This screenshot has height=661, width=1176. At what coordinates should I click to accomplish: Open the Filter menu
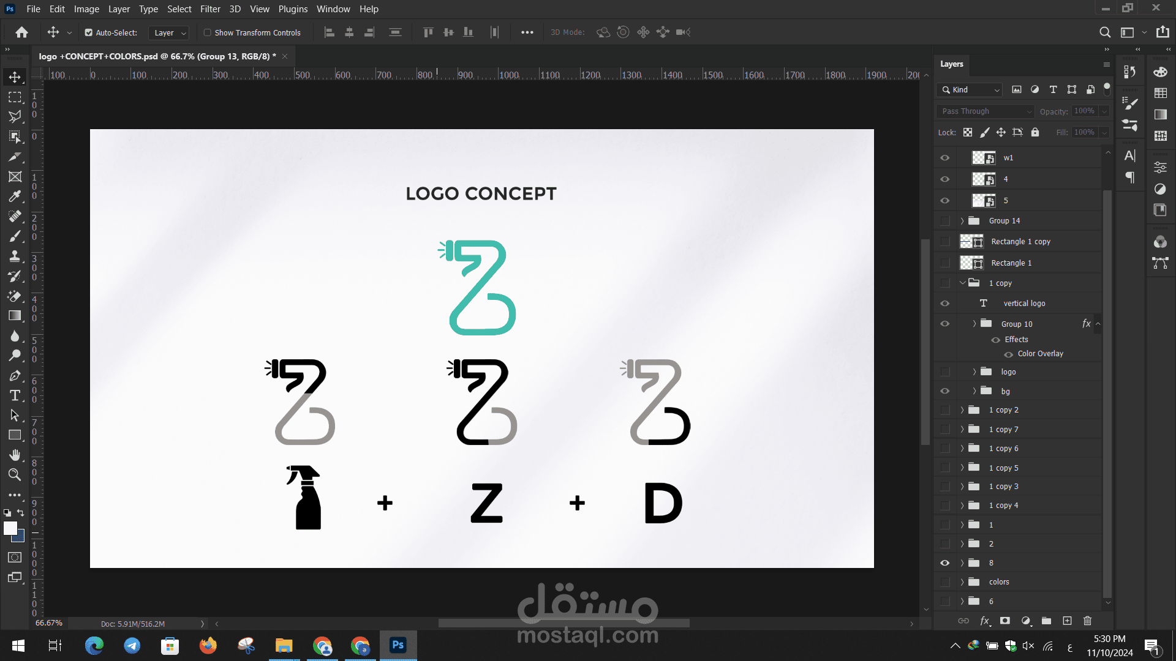pos(209,9)
